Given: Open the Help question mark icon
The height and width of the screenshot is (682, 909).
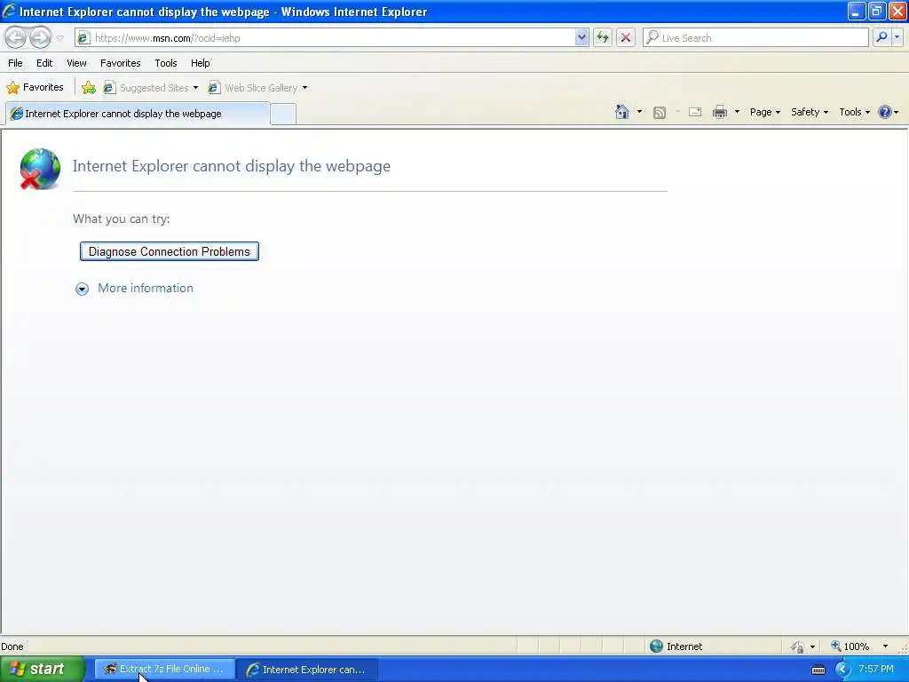Looking at the screenshot, I should click(885, 112).
